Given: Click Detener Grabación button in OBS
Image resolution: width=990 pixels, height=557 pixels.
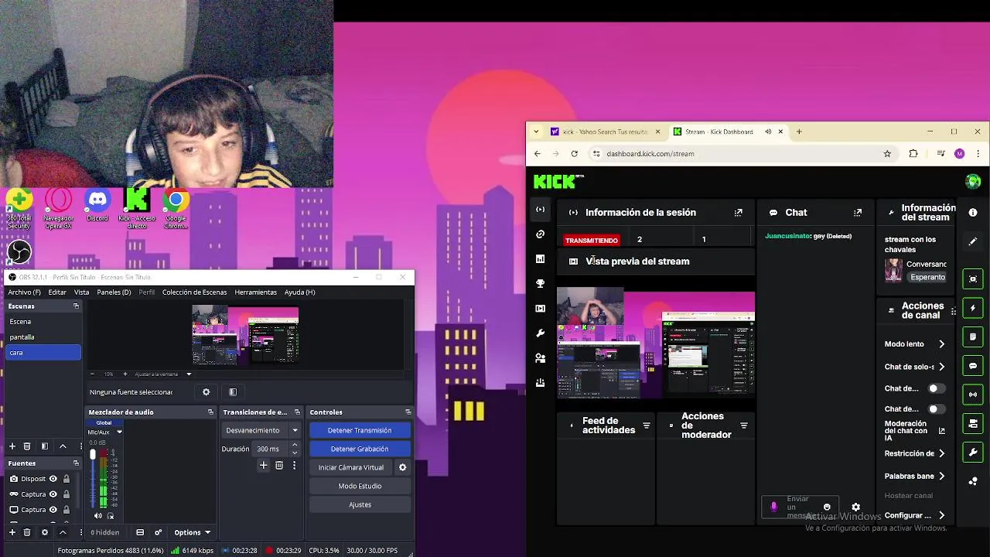Looking at the screenshot, I should (360, 449).
